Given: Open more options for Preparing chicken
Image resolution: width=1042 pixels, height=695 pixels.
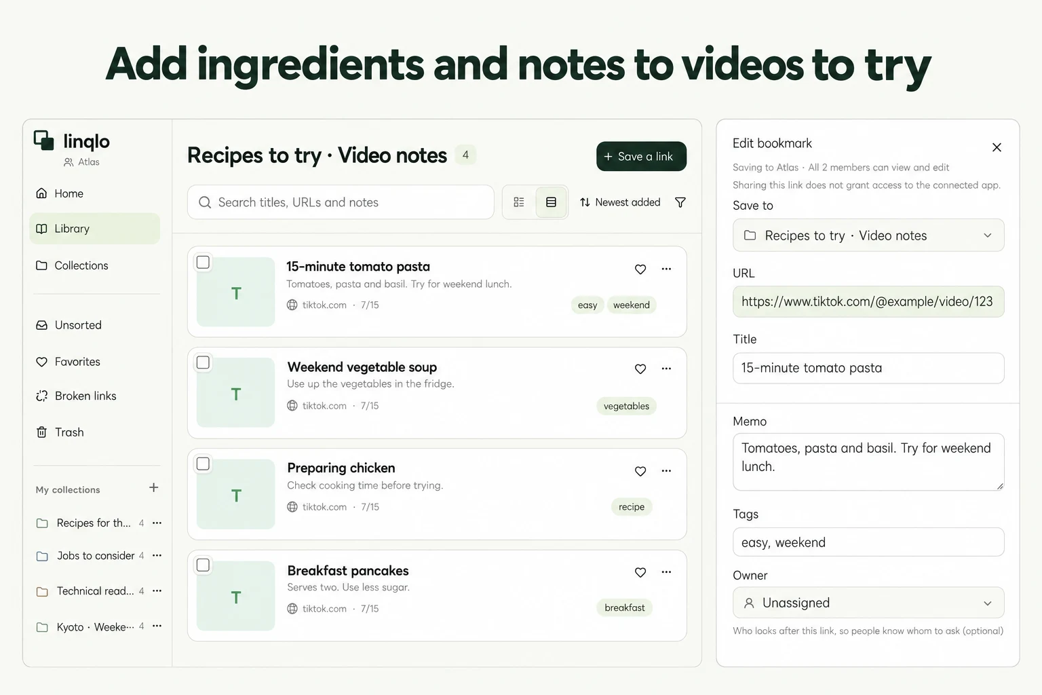Looking at the screenshot, I should (x=666, y=471).
